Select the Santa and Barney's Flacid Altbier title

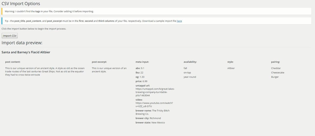coord(26,52)
